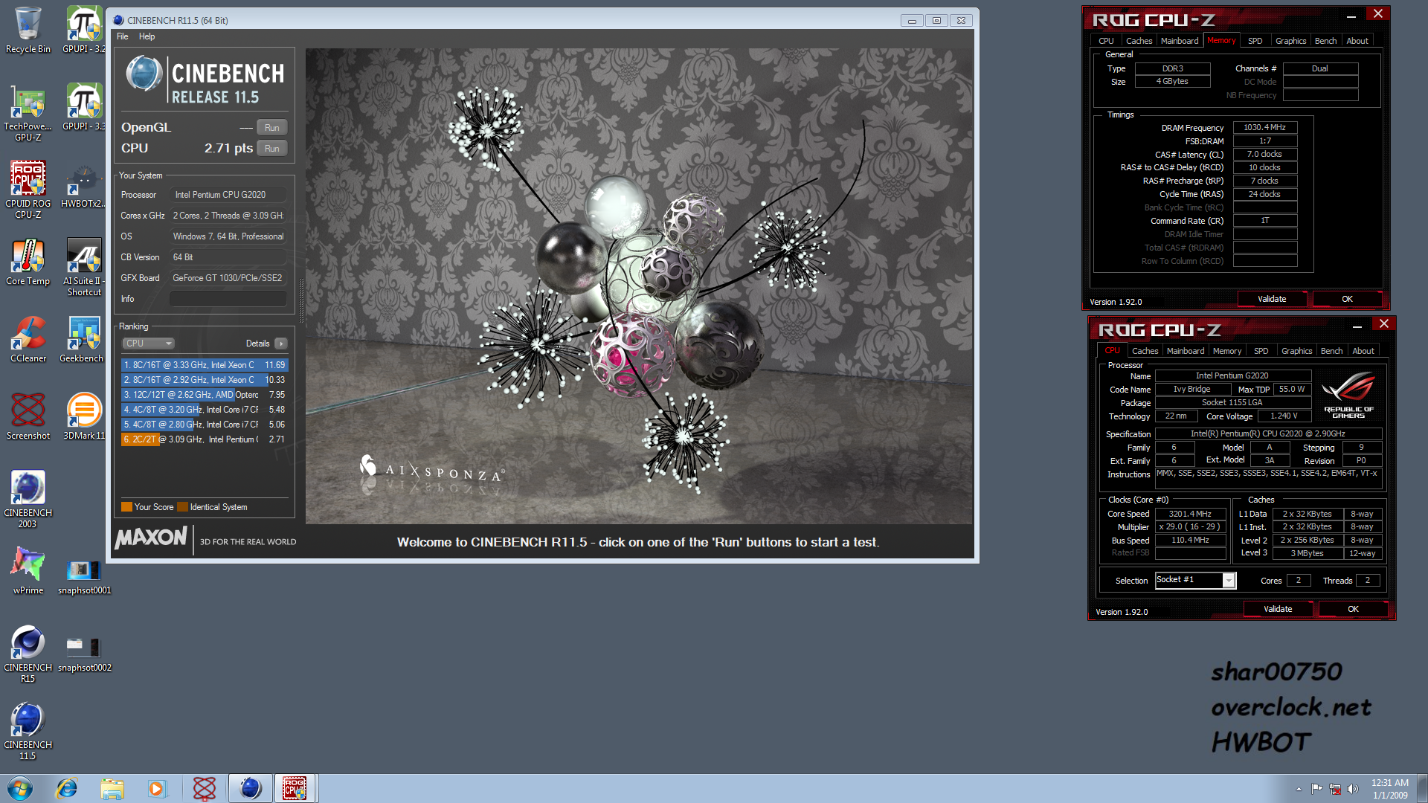Click OK in upper CPU-Z window
This screenshot has height=803, width=1428.
coord(1347,299)
